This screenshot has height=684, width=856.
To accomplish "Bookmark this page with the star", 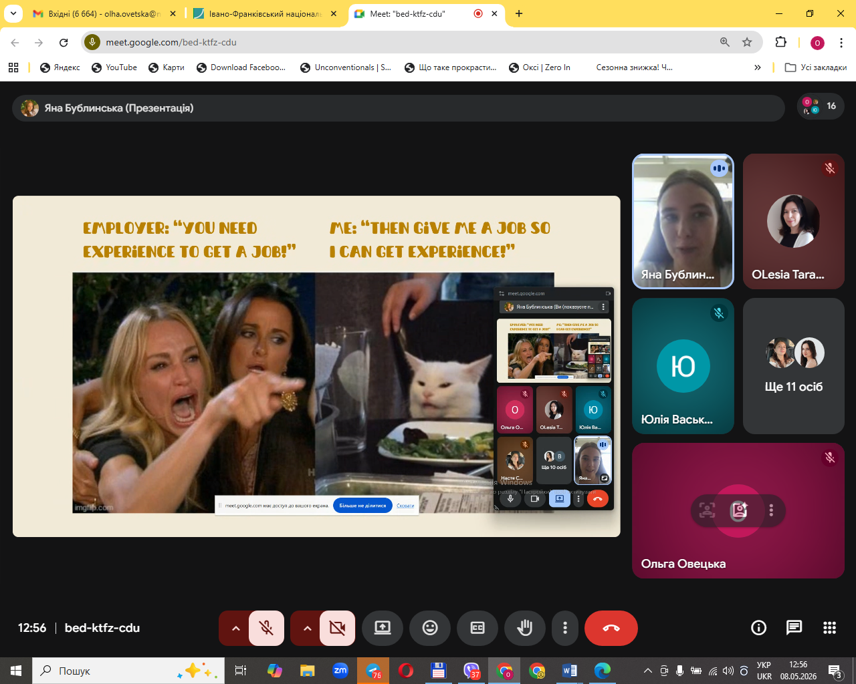I will (747, 42).
